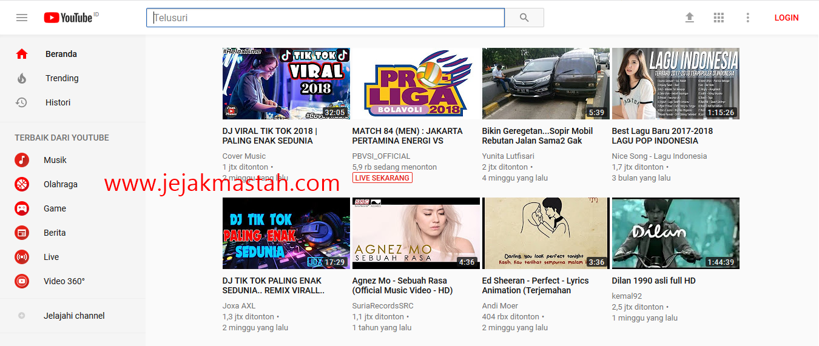Viewport: 819px width, 346px height.
Task: Click the title Dilan 1990 asli full HD
Action: point(654,281)
